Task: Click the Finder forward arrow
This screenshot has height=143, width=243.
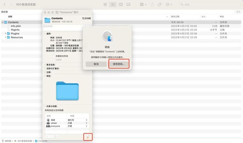Action: click(x=11, y=5)
